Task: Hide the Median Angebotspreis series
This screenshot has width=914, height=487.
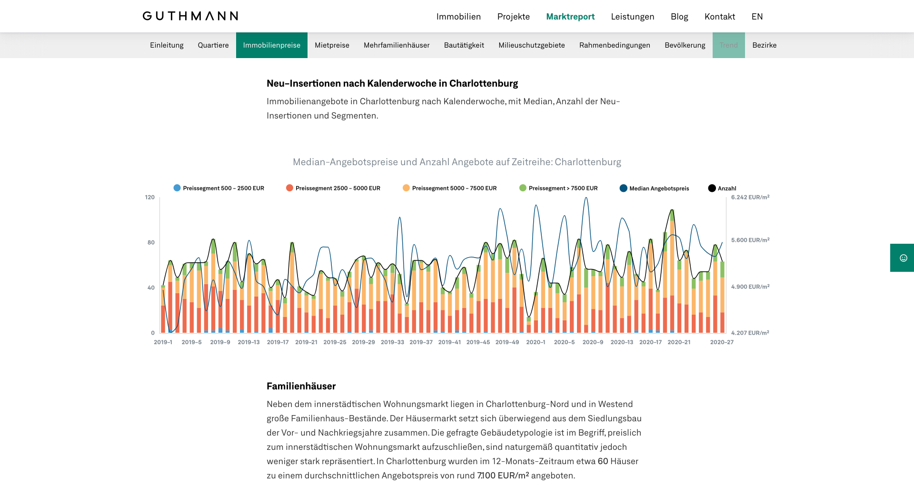Action: point(624,188)
